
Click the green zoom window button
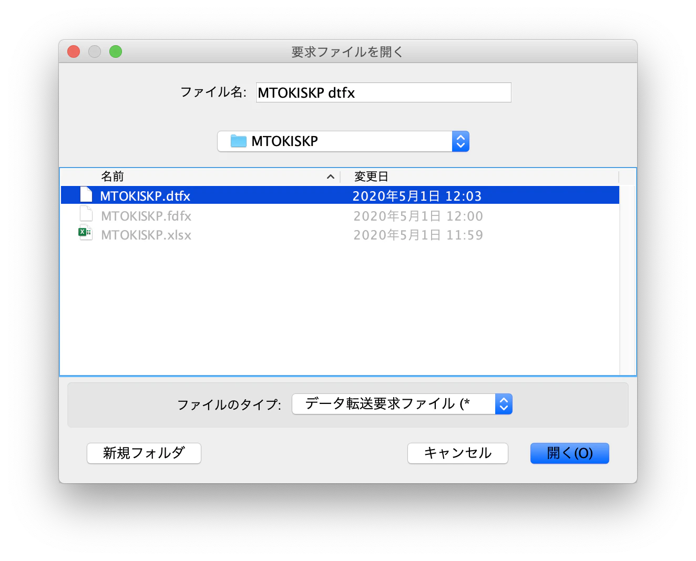(116, 51)
